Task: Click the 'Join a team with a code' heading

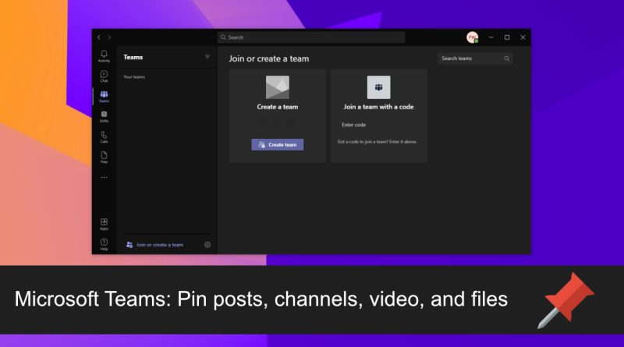Action: tap(378, 107)
